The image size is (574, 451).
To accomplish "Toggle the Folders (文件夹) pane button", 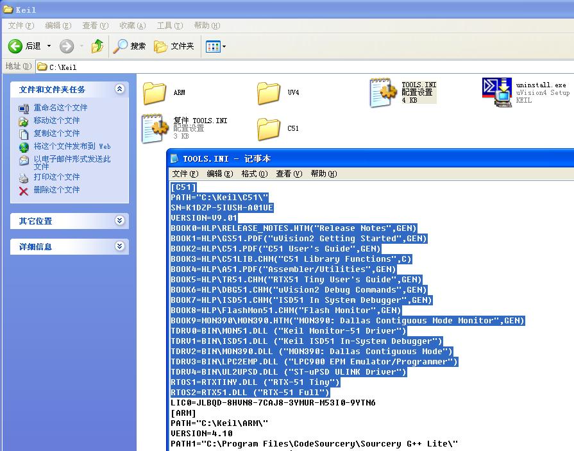I will tap(174, 46).
